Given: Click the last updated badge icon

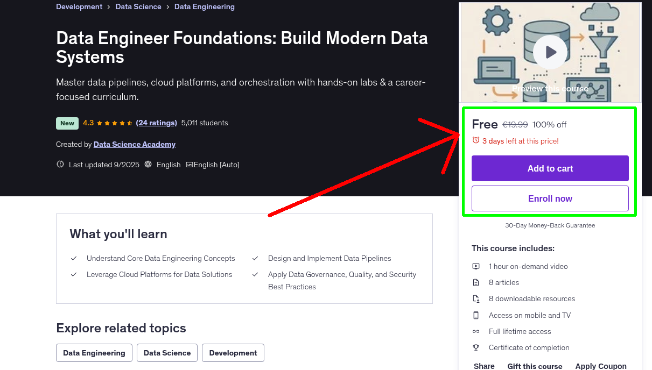Looking at the screenshot, I should pyautogui.click(x=60, y=165).
